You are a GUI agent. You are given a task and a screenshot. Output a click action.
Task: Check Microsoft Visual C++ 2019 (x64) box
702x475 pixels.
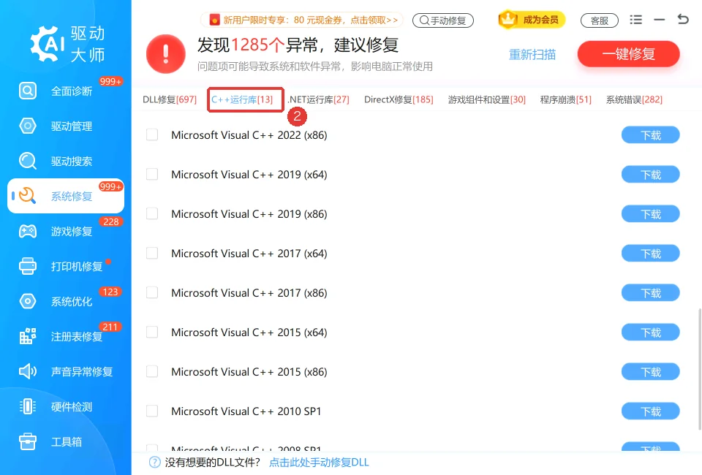(152, 174)
